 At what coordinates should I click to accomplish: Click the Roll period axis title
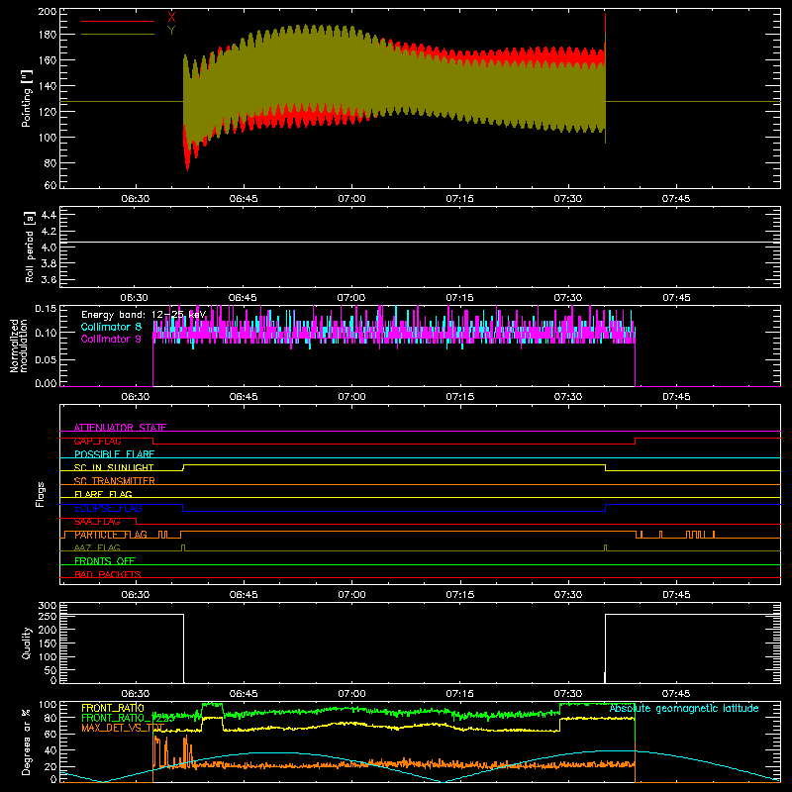[x=30, y=247]
